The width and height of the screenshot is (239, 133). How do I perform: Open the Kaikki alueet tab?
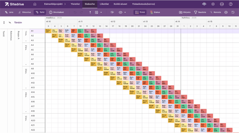coord(121,4)
